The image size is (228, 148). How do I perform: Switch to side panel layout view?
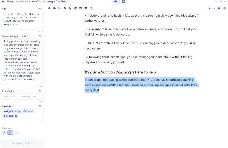click(x=123, y=2)
